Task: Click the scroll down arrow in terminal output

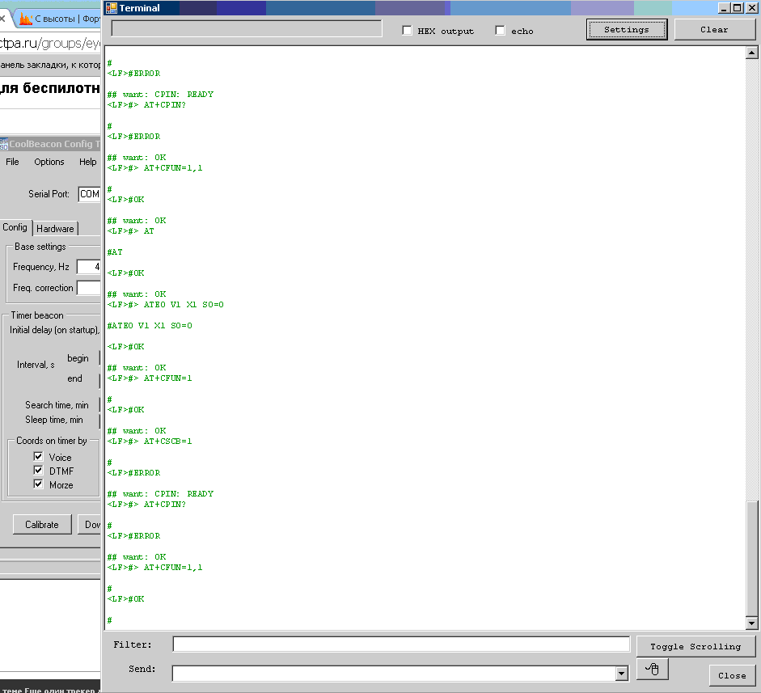Action: [x=751, y=623]
